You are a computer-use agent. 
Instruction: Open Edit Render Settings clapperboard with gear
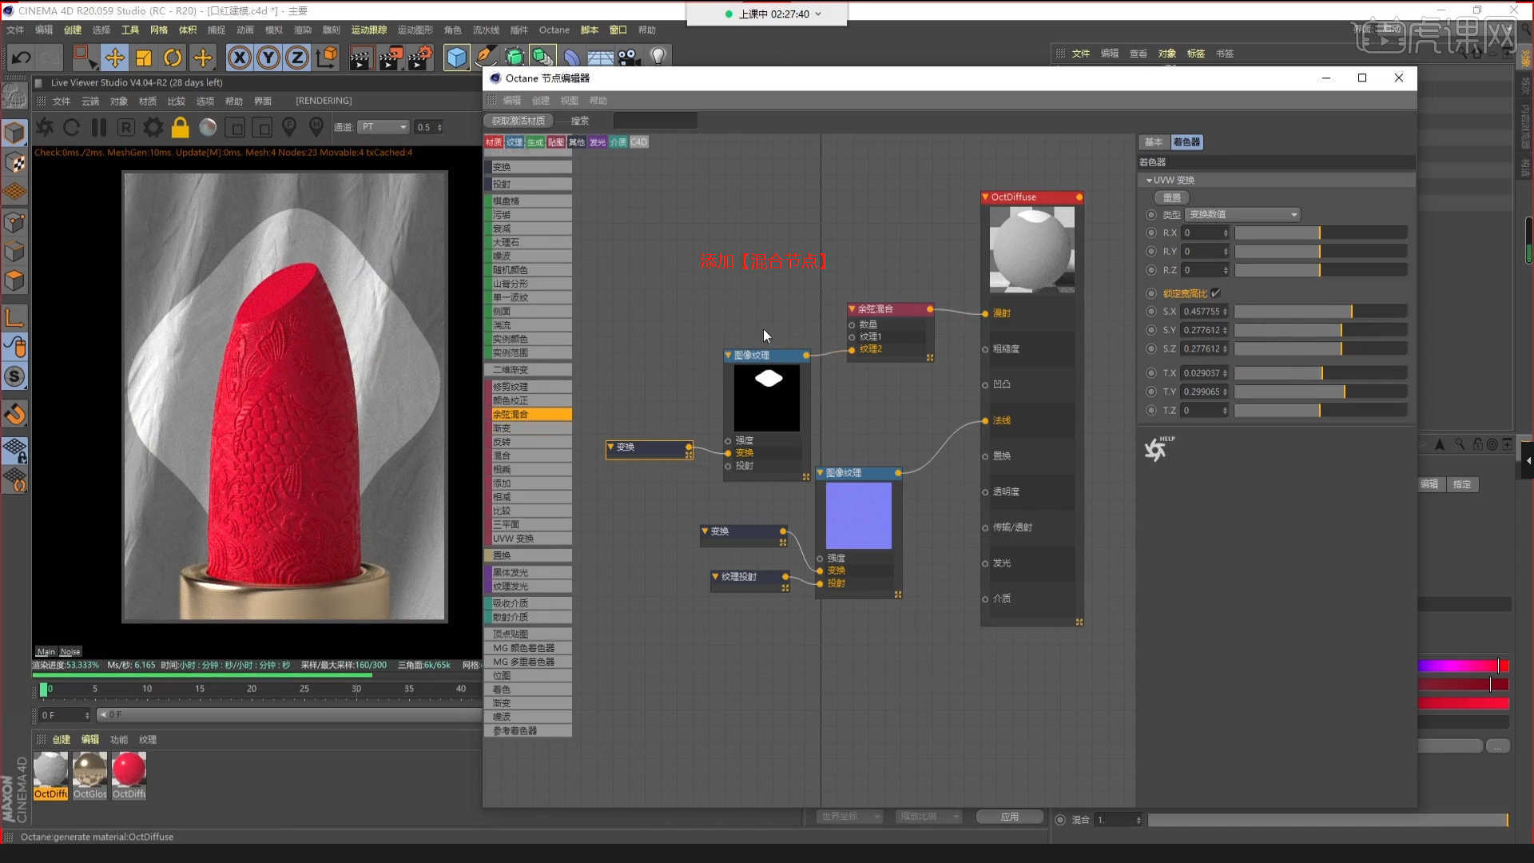click(x=421, y=58)
